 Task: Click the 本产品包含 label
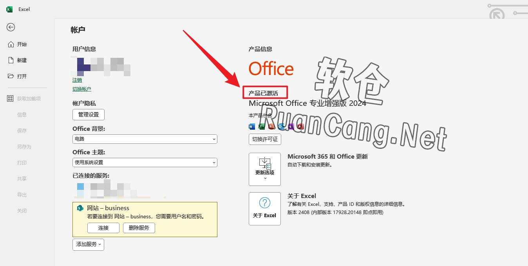coord(260,116)
